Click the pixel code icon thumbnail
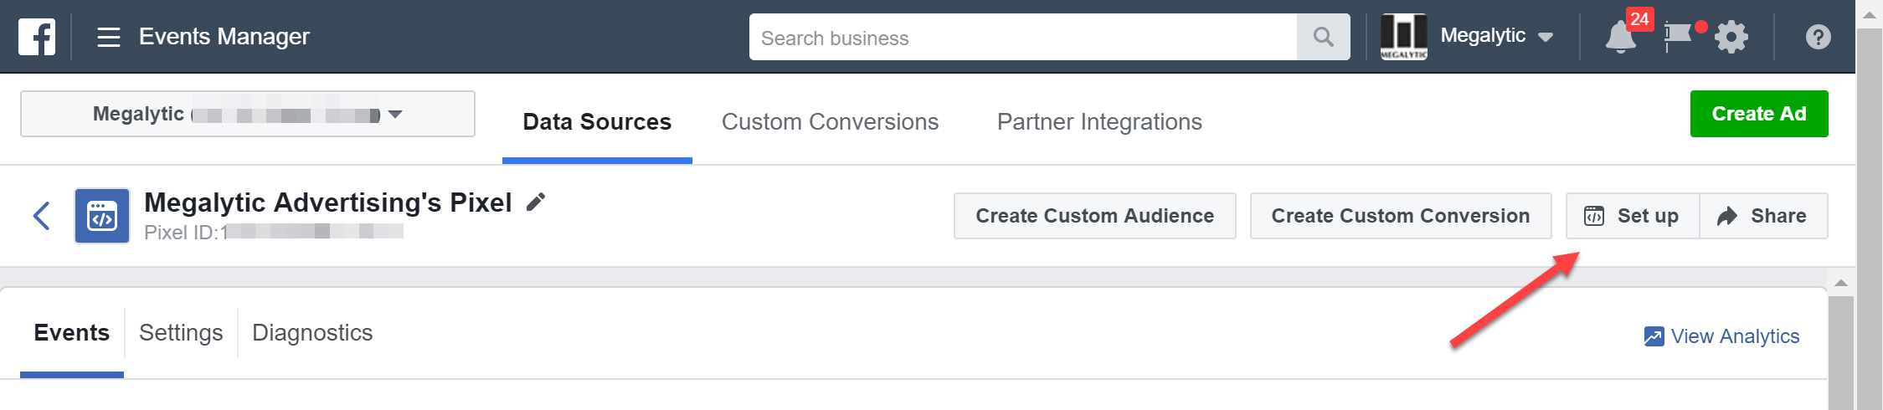 tap(102, 216)
